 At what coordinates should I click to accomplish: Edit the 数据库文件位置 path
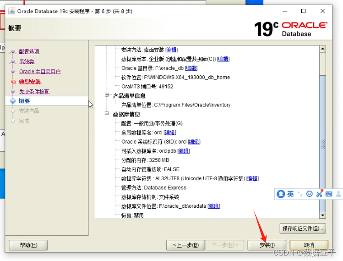213,206
